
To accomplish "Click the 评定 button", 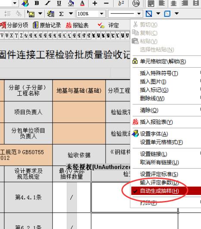I will click(108, 25).
